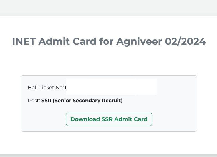Click the Hall-Ticket No label
217x157 pixels.
pyautogui.click(x=46, y=88)
